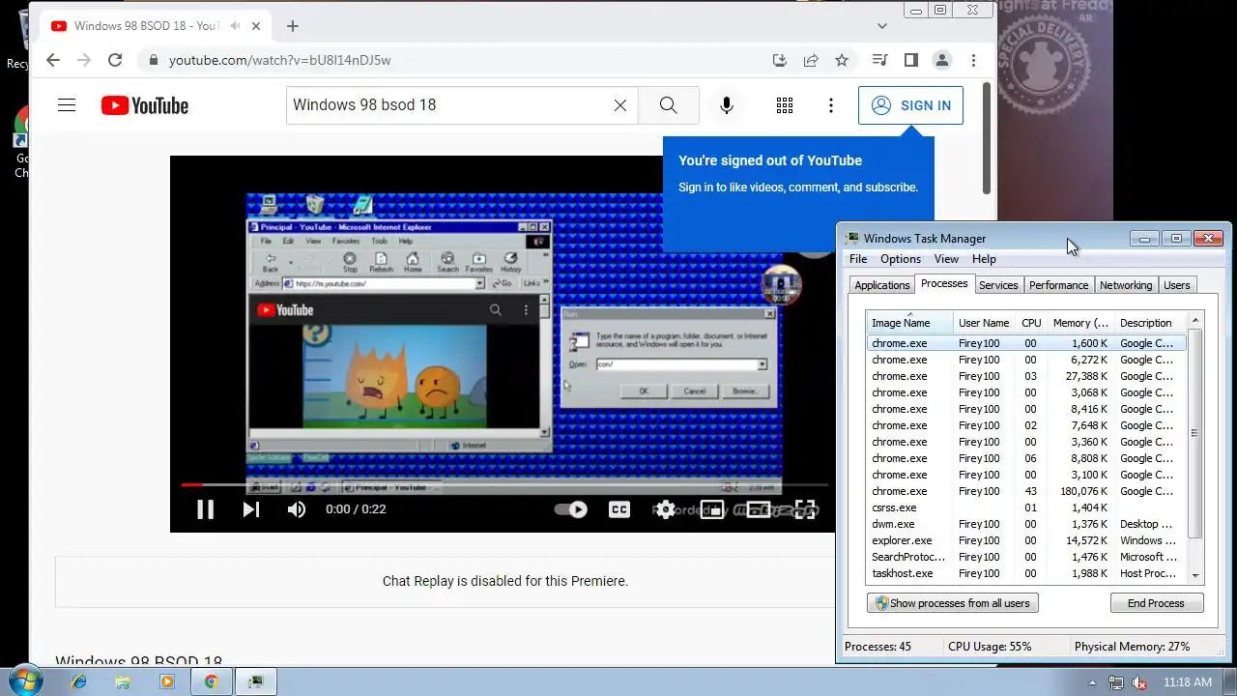Install app icon in address bar

click(780, 60)
